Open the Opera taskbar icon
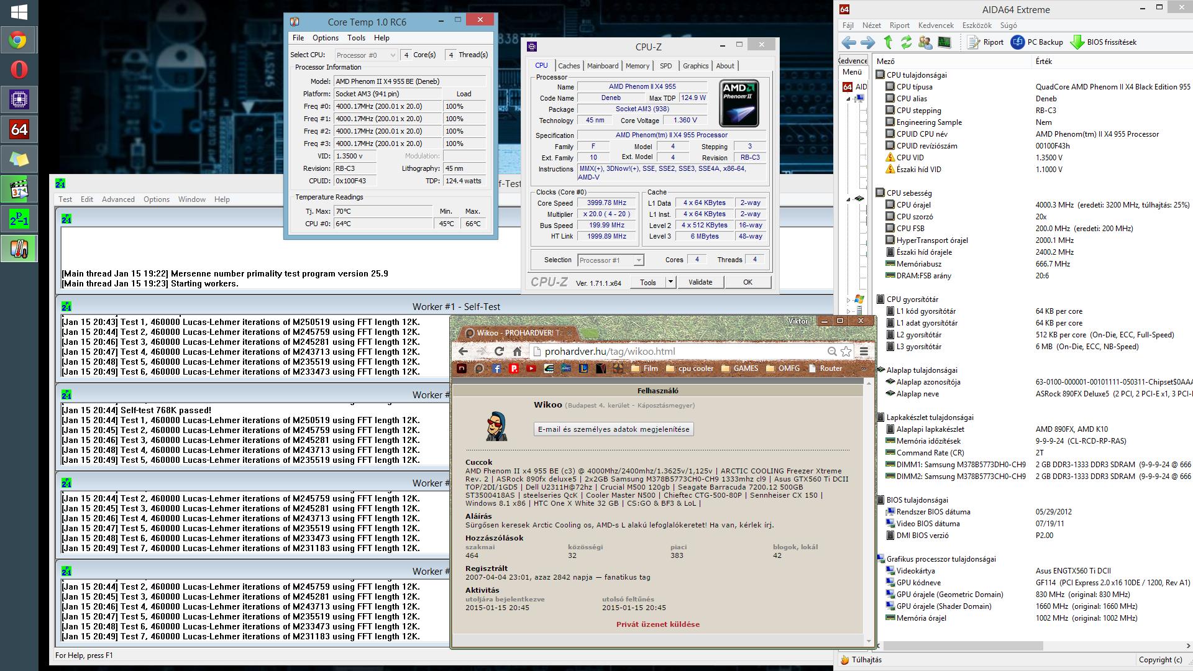Image resolution: width=1193 pixels, height=671 pixels. (x=19, y=70)
